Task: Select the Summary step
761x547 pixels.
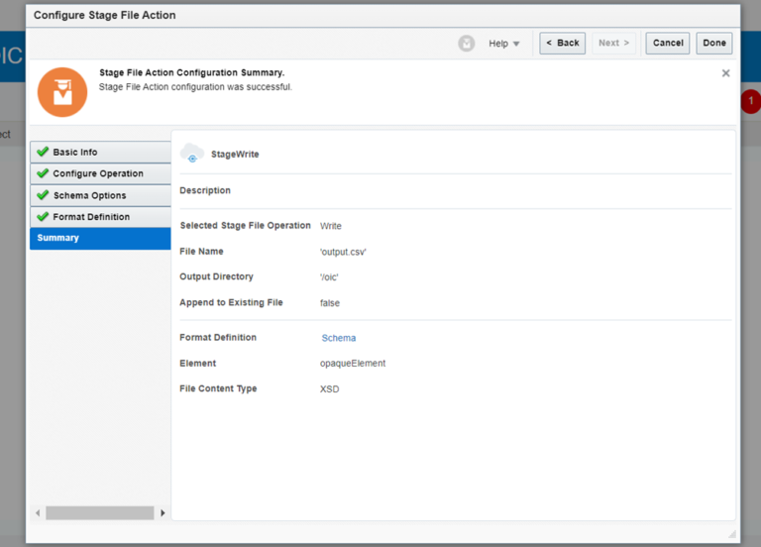Action: (x=58, y=238)
